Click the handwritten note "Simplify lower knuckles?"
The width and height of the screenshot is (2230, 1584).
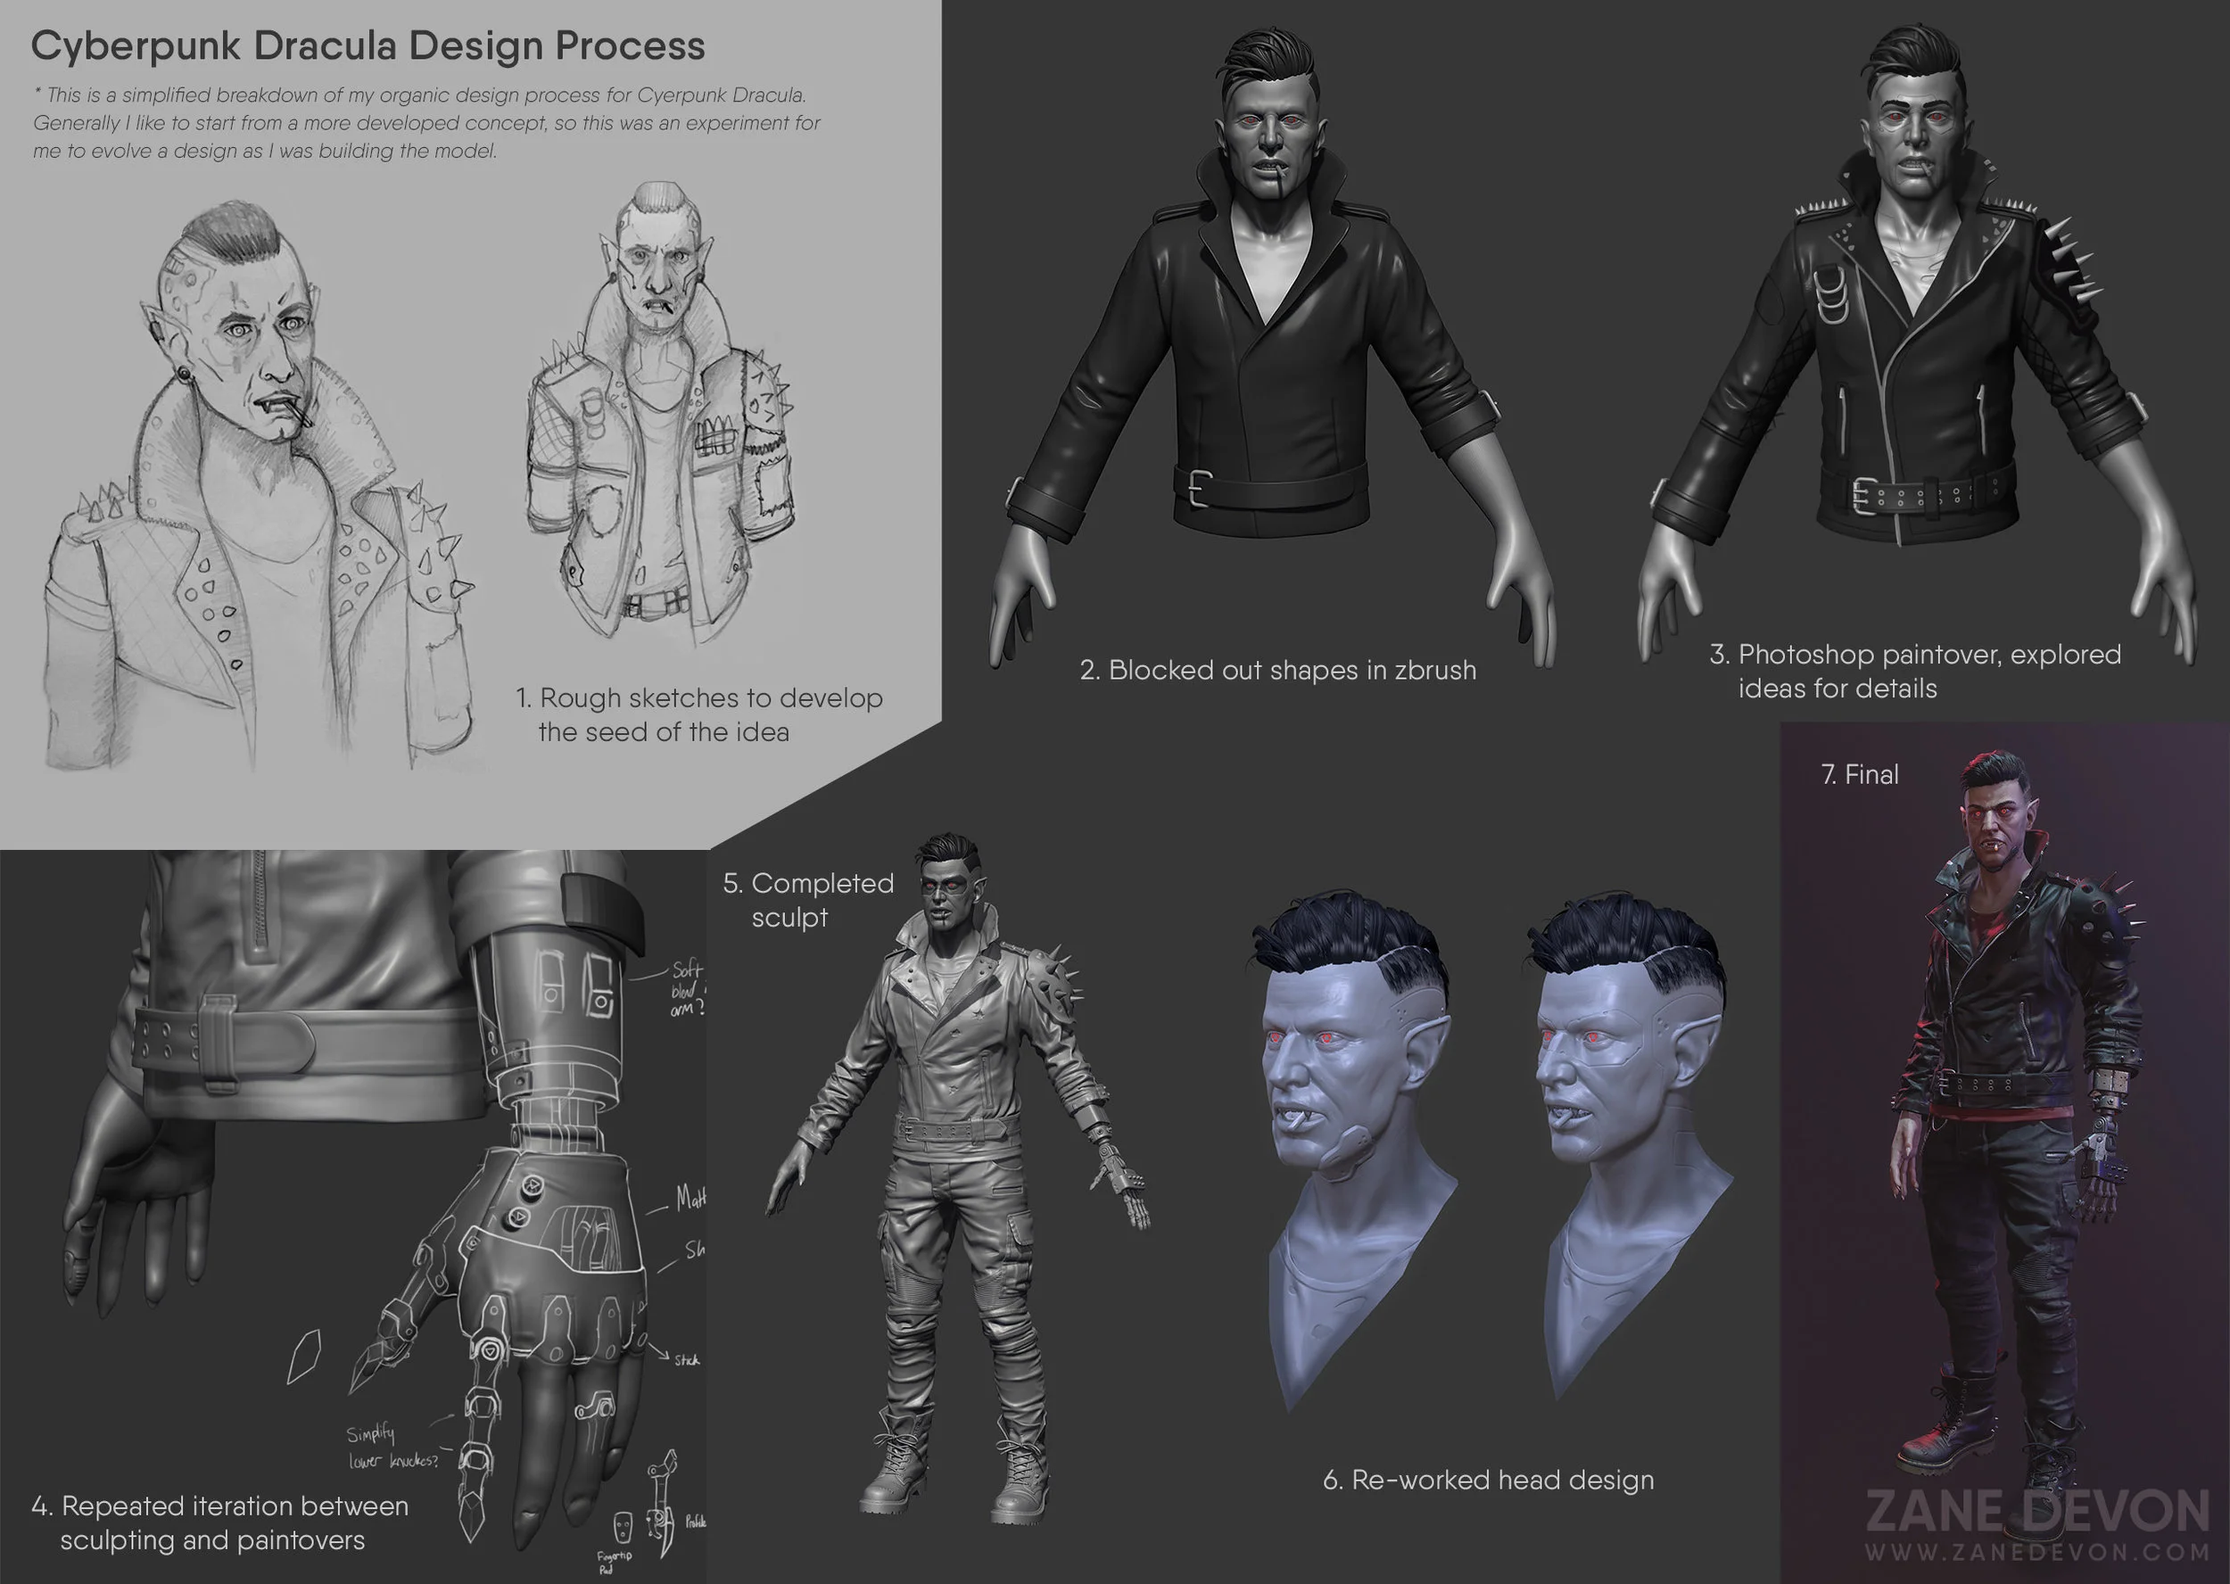click(x=392, y=1446)
